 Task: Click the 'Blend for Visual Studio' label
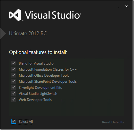click(36, 63)
